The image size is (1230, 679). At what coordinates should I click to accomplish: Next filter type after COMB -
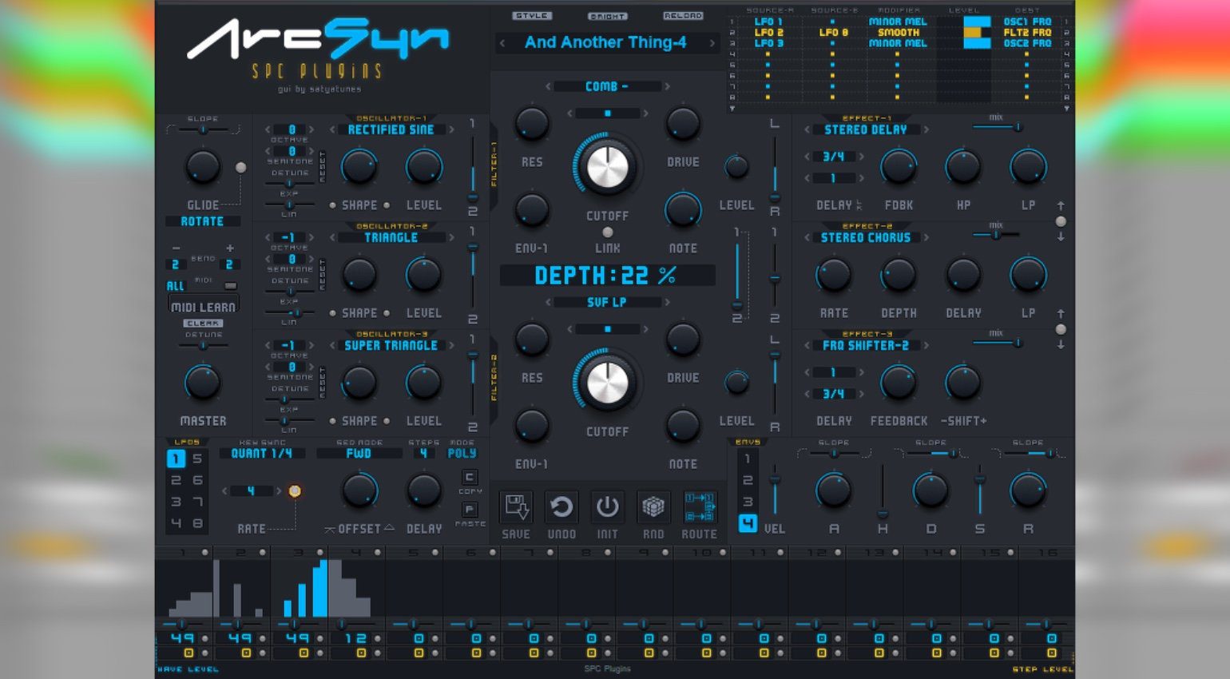pos(667,86)
